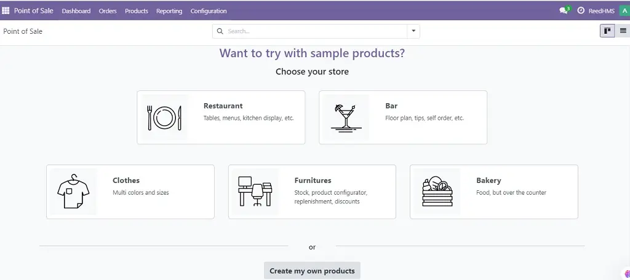This screenshot has width=630, height=280.
Task: Open the Products menu
Action: coord(136,11)
